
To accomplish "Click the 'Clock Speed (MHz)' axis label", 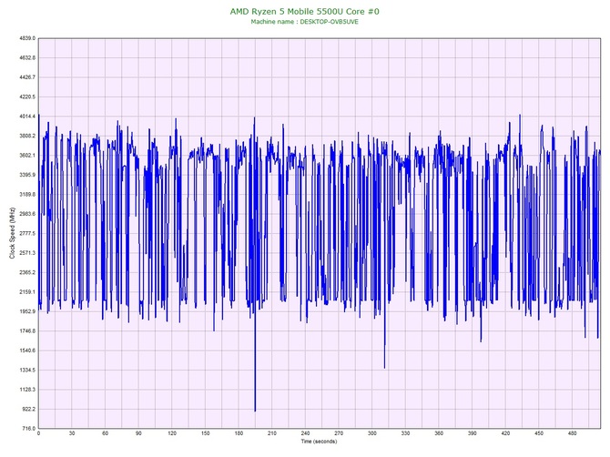I will [x=12, y=233].
